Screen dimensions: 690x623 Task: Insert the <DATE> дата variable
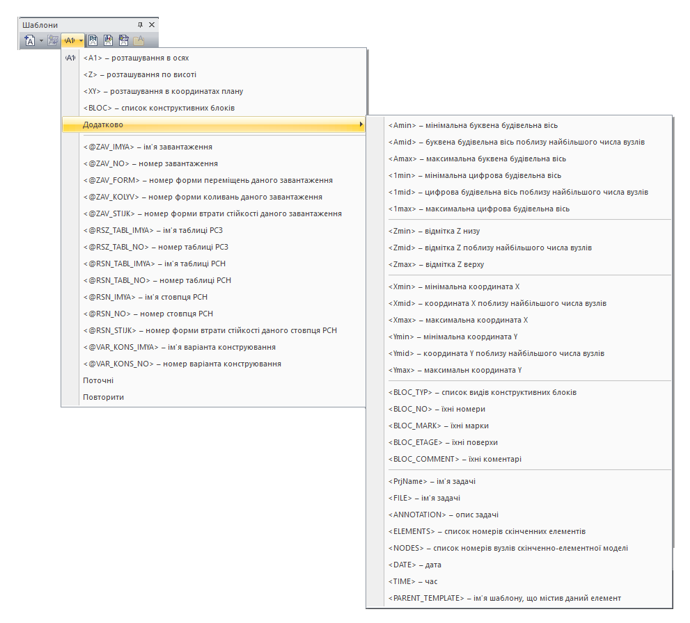pos(414,565)
